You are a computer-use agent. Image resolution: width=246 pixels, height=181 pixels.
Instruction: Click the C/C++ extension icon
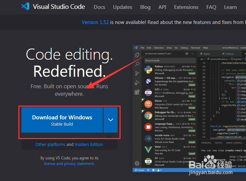point(148,92)
